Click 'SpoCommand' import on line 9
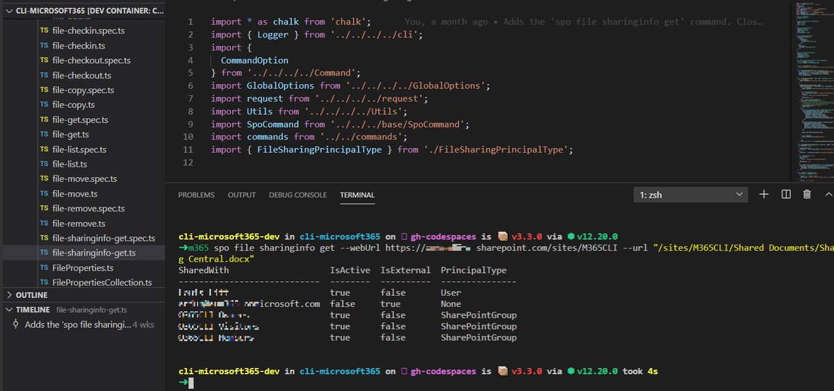The height and width of the screenshot is (391, 834). point(272,124)
